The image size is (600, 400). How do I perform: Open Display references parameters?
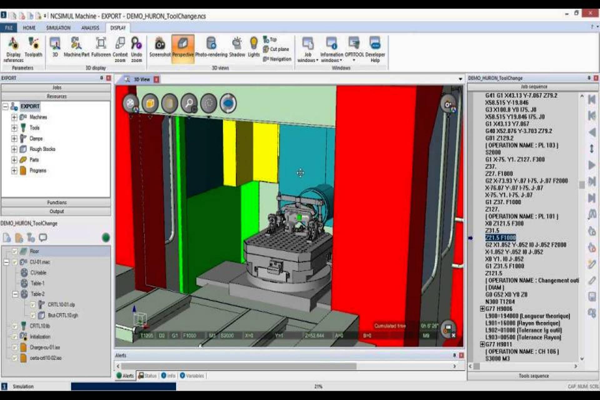13,49
